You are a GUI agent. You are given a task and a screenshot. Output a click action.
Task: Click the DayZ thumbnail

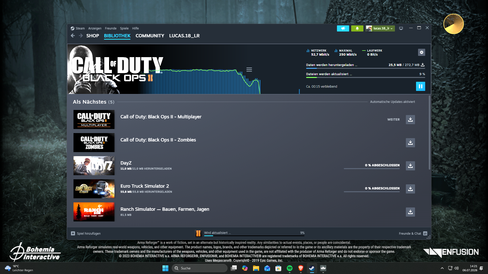pyautogui.click(x=94, y=166)
